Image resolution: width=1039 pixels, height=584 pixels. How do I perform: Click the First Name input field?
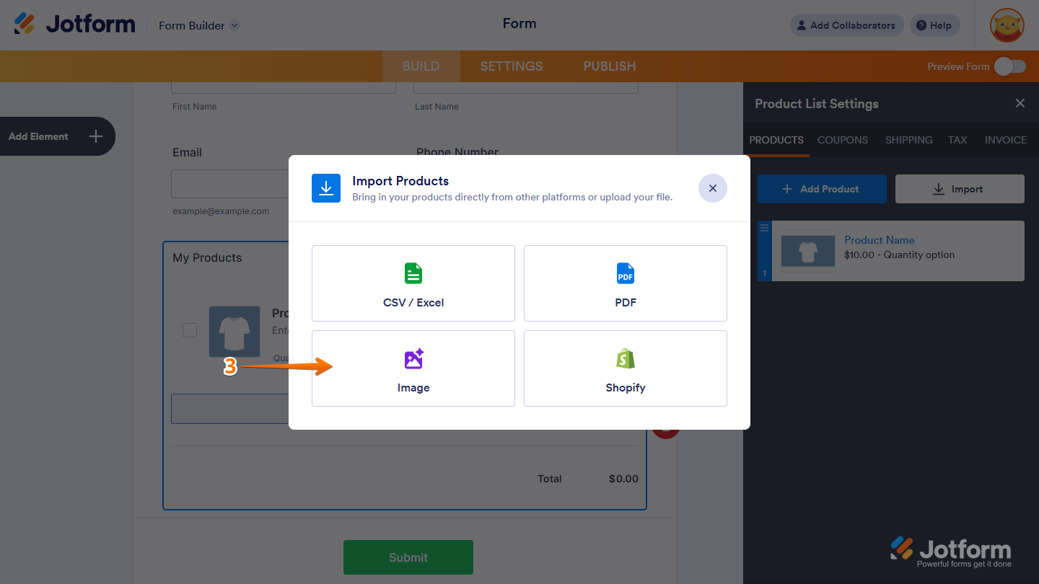pyautogui.click(x=284, y=87)
